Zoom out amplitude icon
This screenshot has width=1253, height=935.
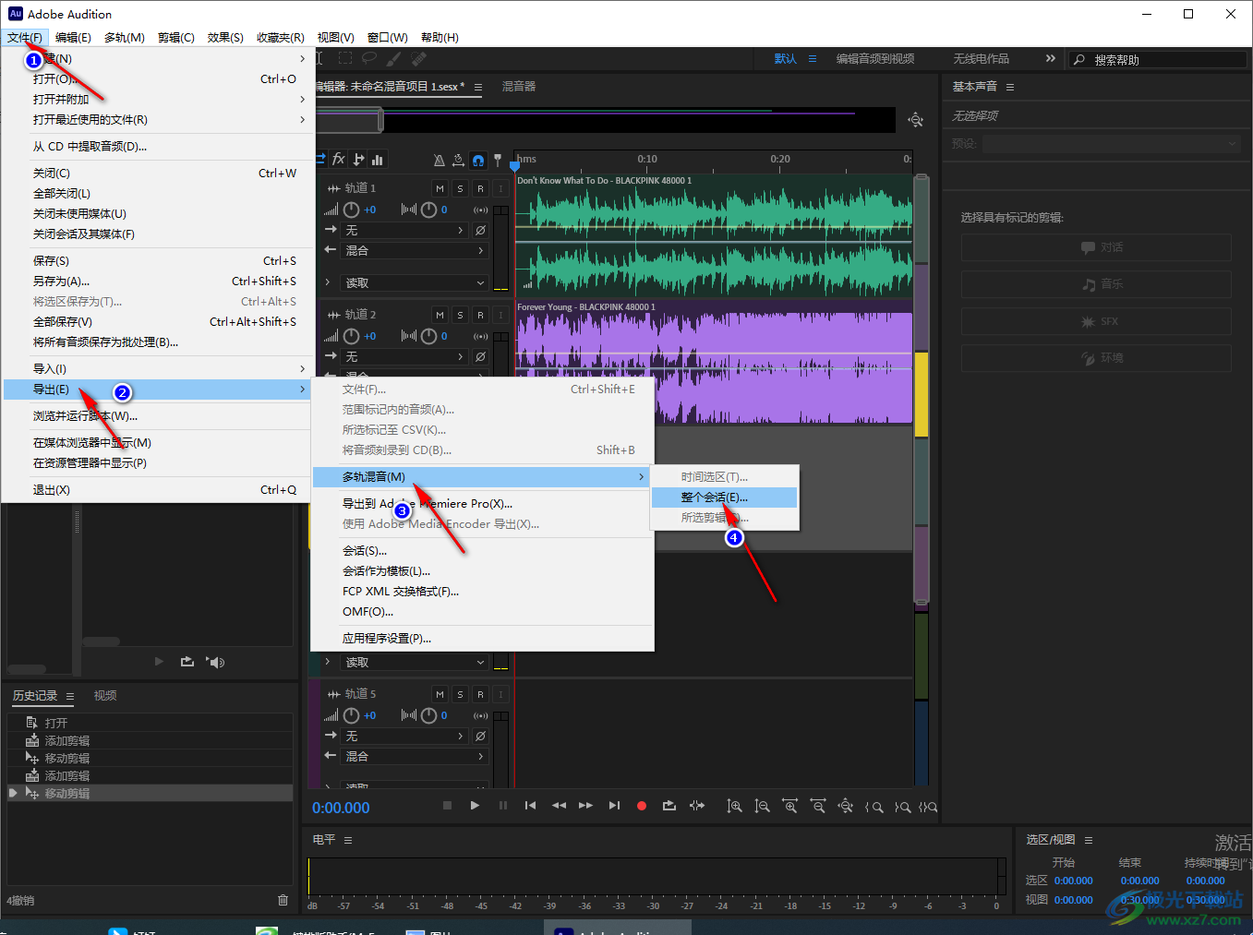coord(762,806)
